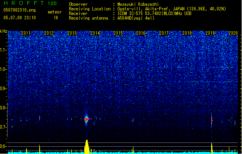Click the 0.6 kHz axis label

[x=3, y=146]
